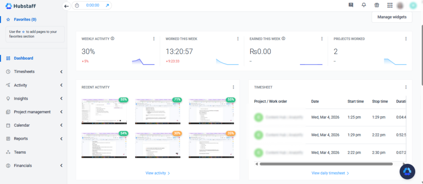Click the Hubstaff floating help button
423x184 pixels.
[407, 171]
